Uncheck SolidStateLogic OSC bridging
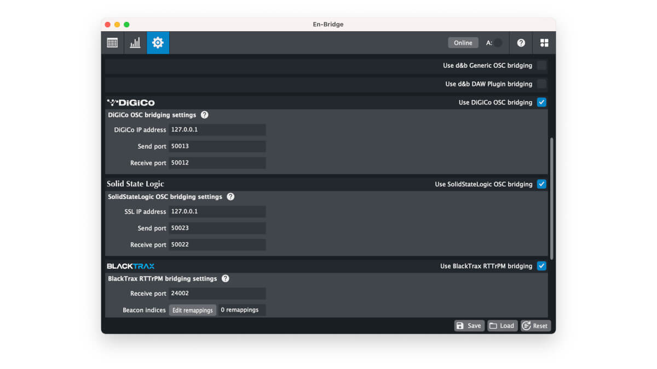657x369 pixels. tap(541, 184)
